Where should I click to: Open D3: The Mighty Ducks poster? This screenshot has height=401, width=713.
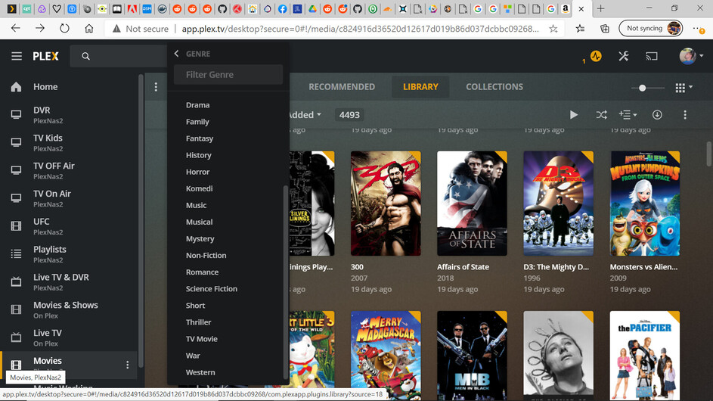pyautogui.click(x=559, y=204)
